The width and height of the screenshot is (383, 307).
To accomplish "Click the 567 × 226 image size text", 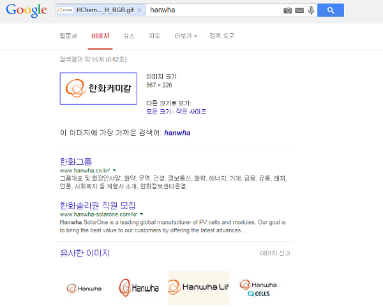I will point(159,85).
